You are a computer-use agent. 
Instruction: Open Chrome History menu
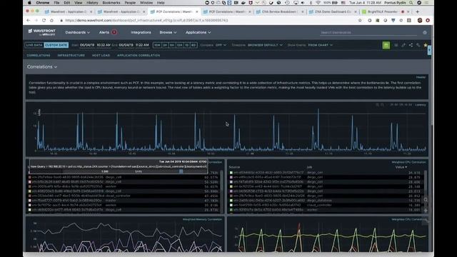[x=92, y=3]
